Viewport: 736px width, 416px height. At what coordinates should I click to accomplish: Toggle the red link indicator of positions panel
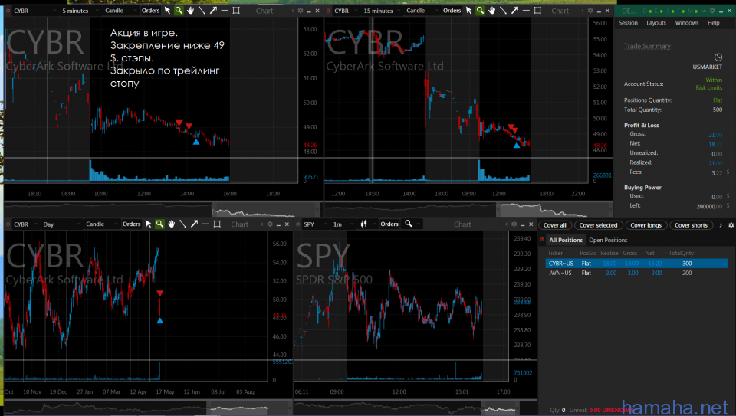543,239
